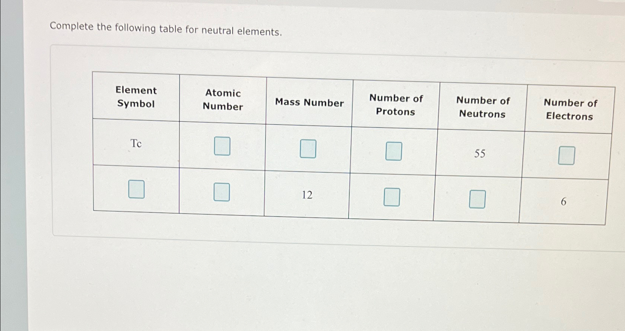Screen dimensions: 625x331
Task: Click the Neutrons box in the mass-12 row
Action: [x=477, y=199]
